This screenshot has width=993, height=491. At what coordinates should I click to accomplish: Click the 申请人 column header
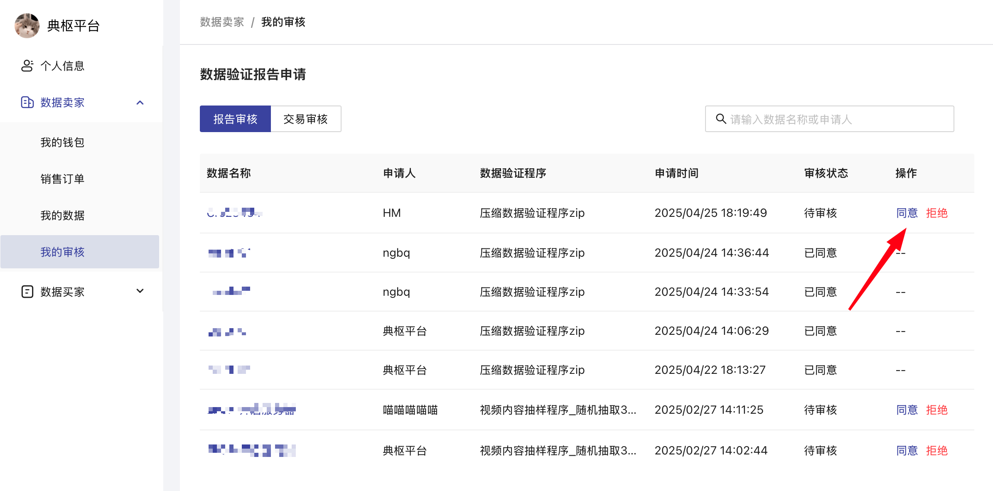(399, 173)
